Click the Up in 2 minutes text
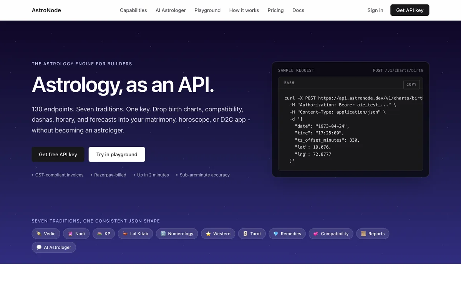This screenshot has width=461, height=288. [x=153, y=175]
